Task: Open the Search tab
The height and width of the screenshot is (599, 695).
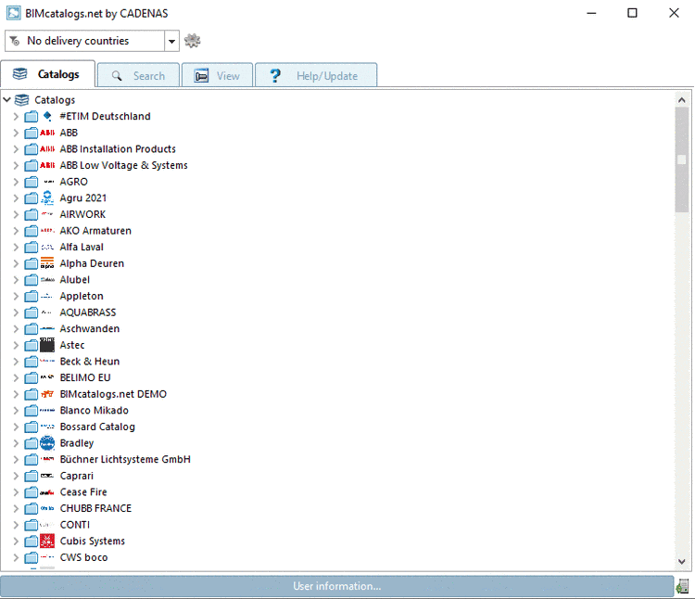Action: click(x=138, y=76)
